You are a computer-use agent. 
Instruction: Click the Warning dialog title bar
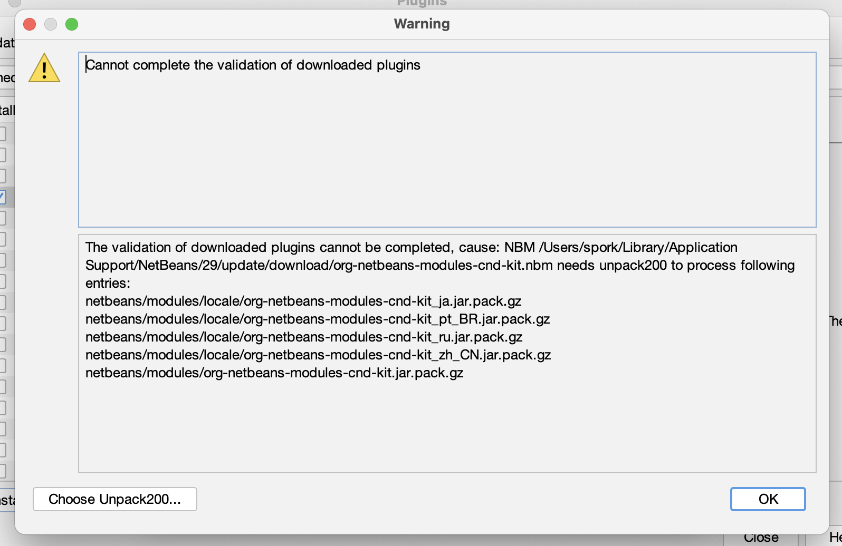(x=422, y=24)
